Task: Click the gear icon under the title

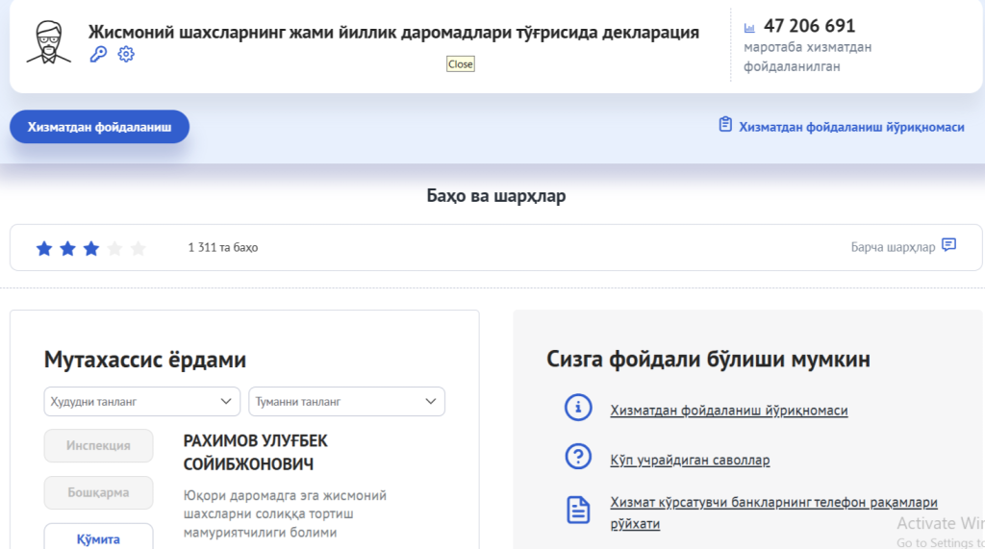Action: [x=126, y=54]
